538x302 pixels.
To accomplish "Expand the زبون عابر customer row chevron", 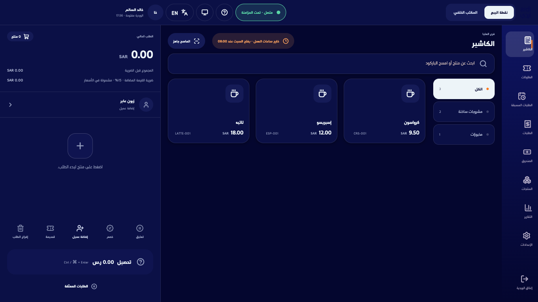I will click(x=11, y=105).
